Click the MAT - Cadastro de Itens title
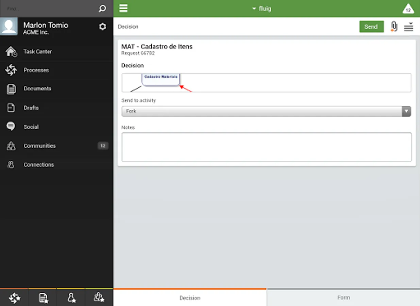The image size is (420, 306). coord(157,47)
